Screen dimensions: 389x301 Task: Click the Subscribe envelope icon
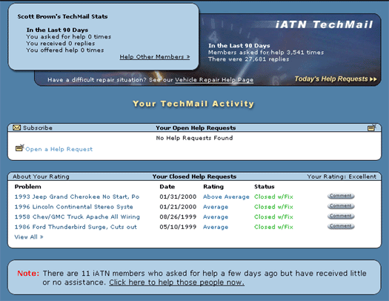[x=16, y=128]
